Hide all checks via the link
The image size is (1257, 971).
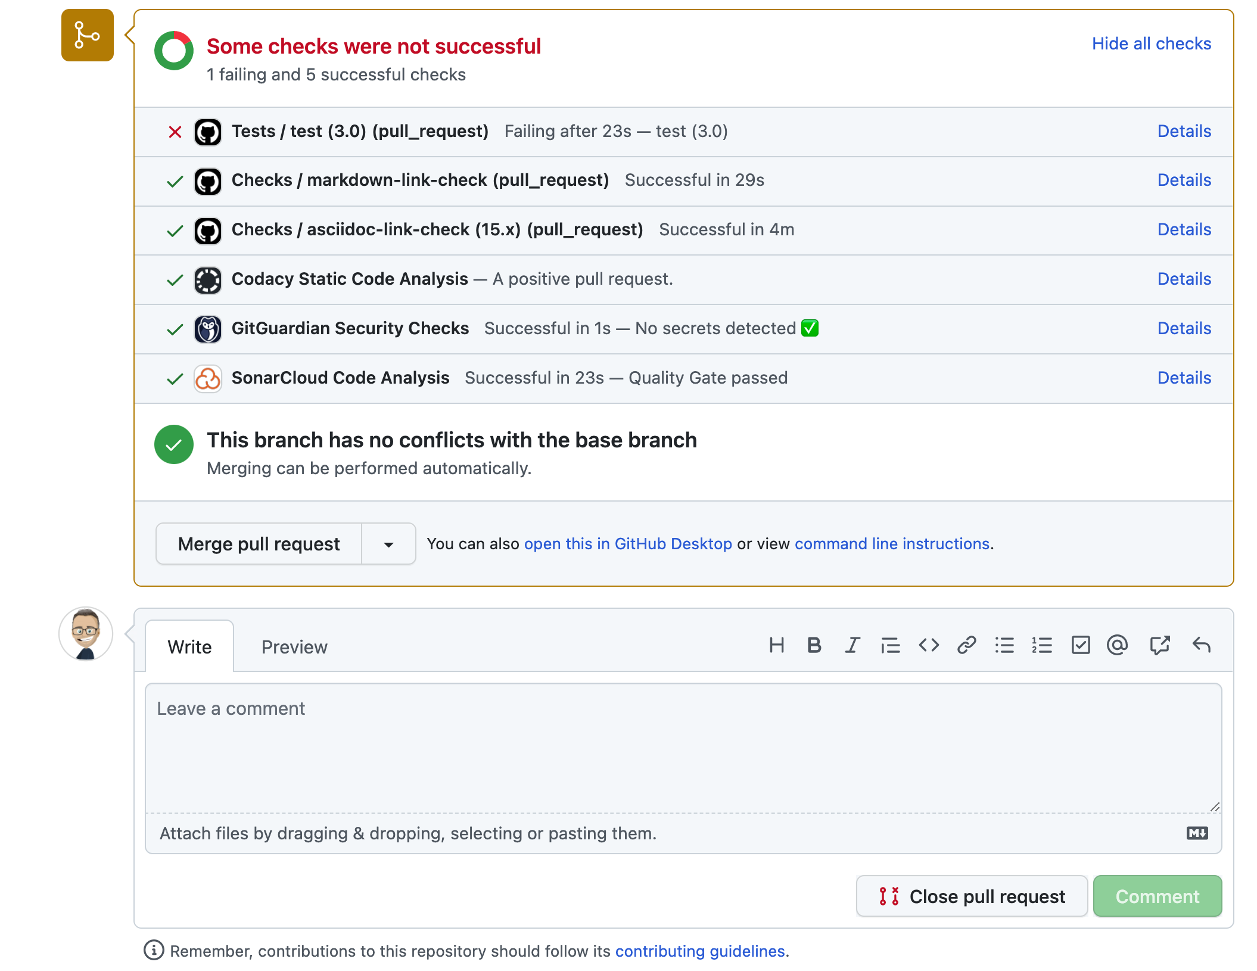tap(1151, 43)
